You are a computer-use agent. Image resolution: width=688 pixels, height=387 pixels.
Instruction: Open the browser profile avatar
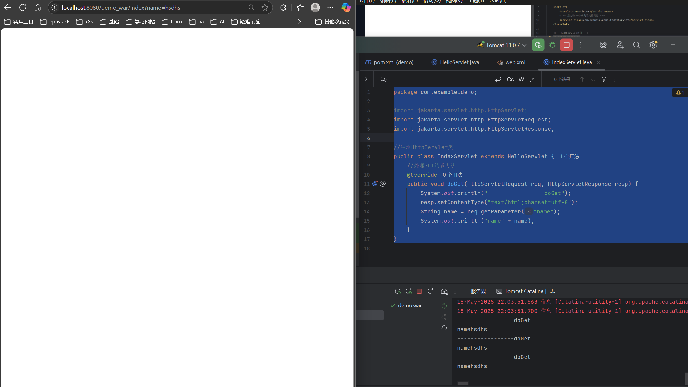pos(315,8)
